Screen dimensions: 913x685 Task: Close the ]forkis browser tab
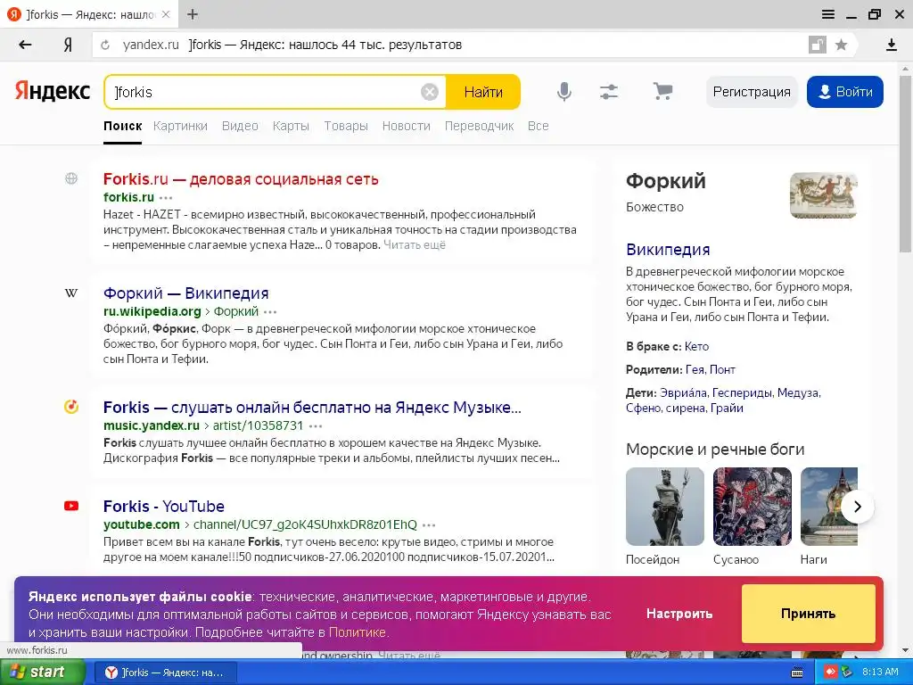pos(166,14)
